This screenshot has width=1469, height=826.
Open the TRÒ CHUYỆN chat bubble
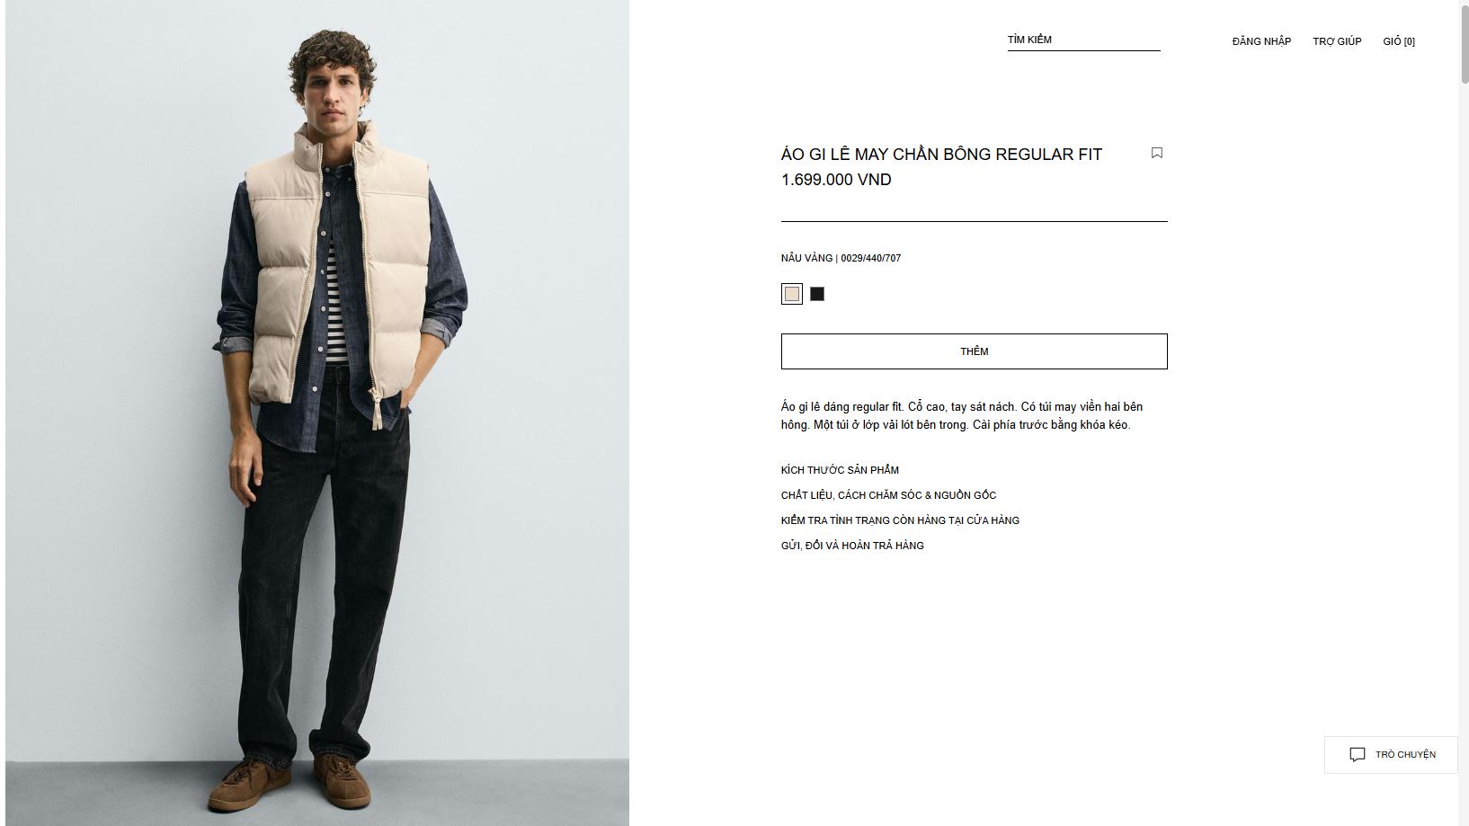click(x=1391, y=755)
